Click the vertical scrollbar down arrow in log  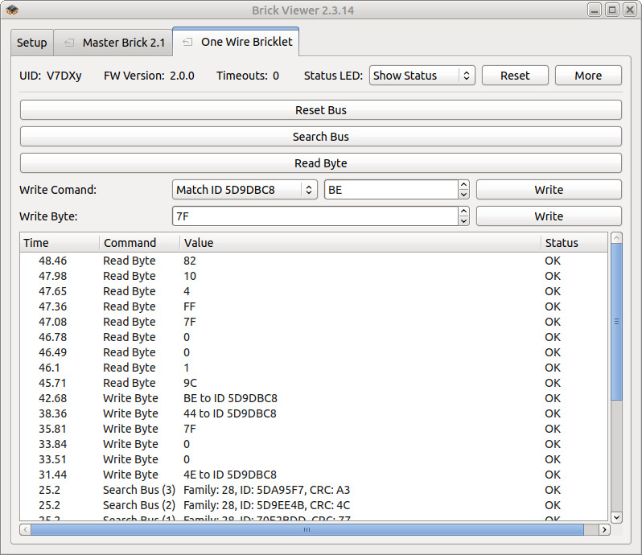(616, 517)
